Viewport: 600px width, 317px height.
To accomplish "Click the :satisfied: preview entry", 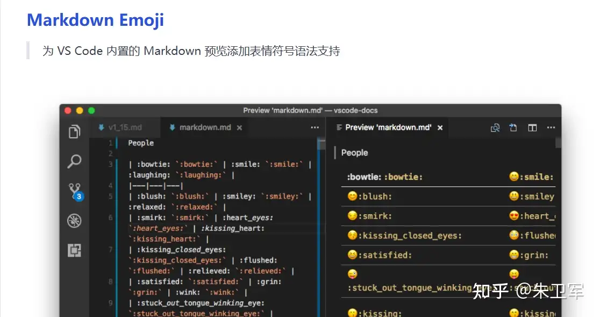I will coord(380,255).
